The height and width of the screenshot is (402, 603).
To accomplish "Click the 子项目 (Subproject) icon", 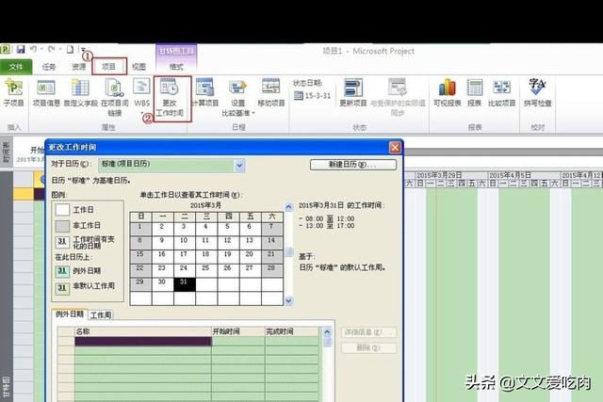I will [x=13, y=92].
